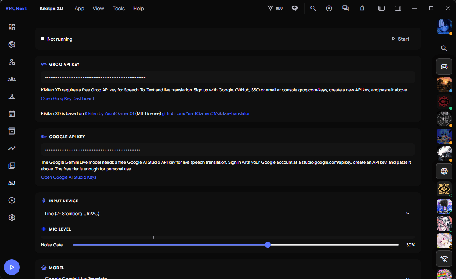Open the settings gear in sidebar

click(x=11, y=218)
